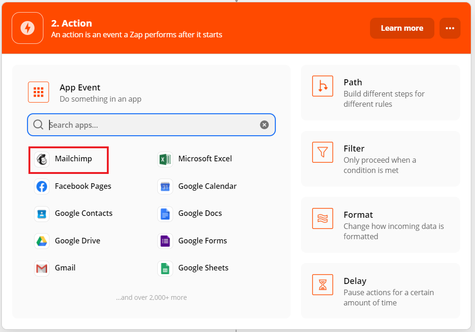Clear the app search with X icon
Screen dimensions: 475x332
click(264, 124)
